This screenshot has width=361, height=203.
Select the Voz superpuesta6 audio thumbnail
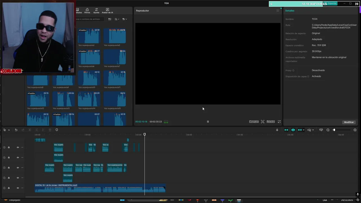(89, 57)
